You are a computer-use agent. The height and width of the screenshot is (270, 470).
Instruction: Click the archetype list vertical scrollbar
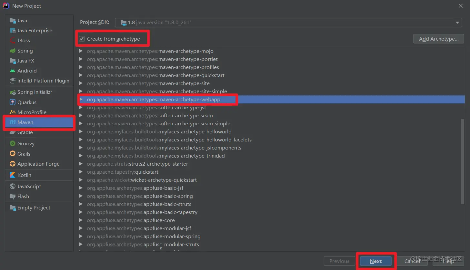[x=463, y=162]
